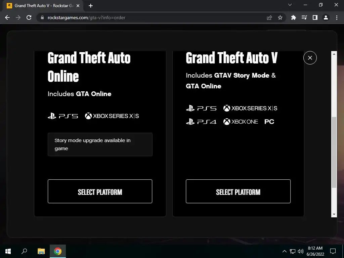Viewport: 344px width, 258px height.
Task: View site info via the lock icon
Action: (x=42, y=17)
